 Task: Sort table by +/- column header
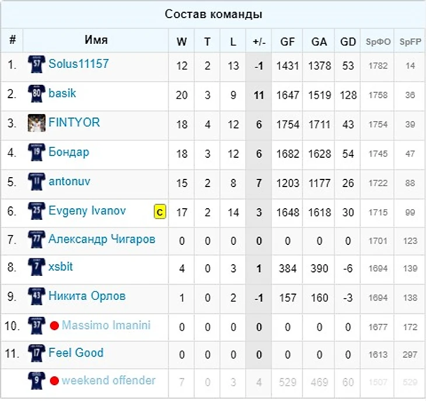[x=259, y=42]
